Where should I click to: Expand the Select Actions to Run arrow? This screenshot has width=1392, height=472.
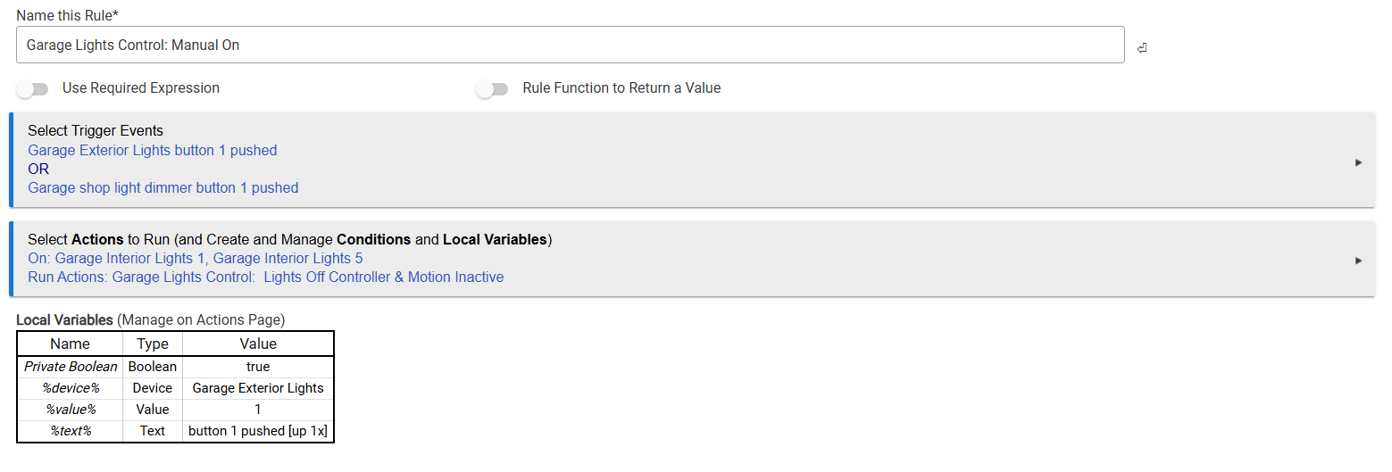pyautogui.click(x=1358, y=261)
